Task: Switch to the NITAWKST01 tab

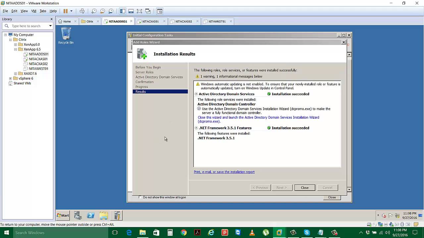Action: (217, 21)
